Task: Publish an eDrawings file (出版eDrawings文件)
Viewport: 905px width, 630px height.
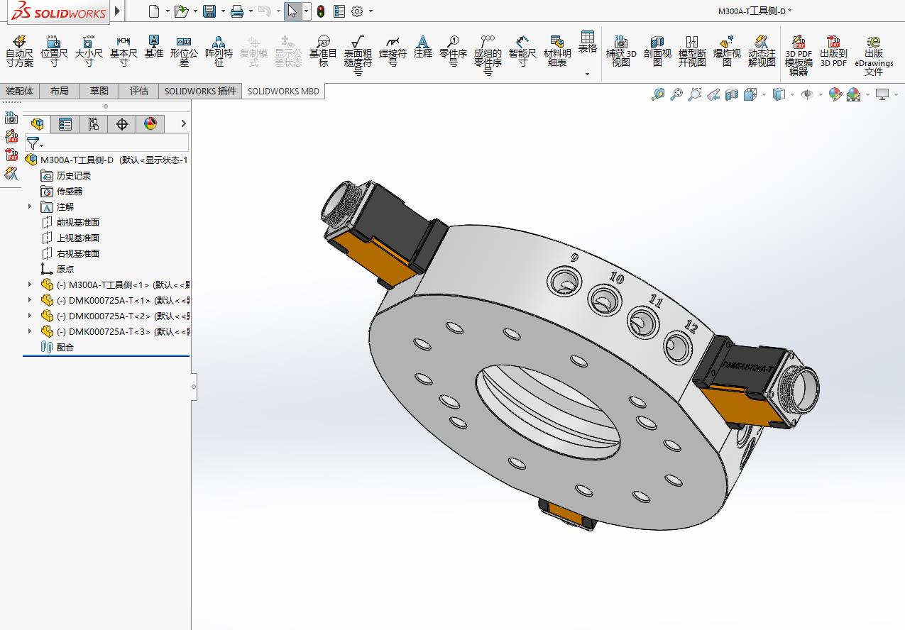Action: pos(874,56)
